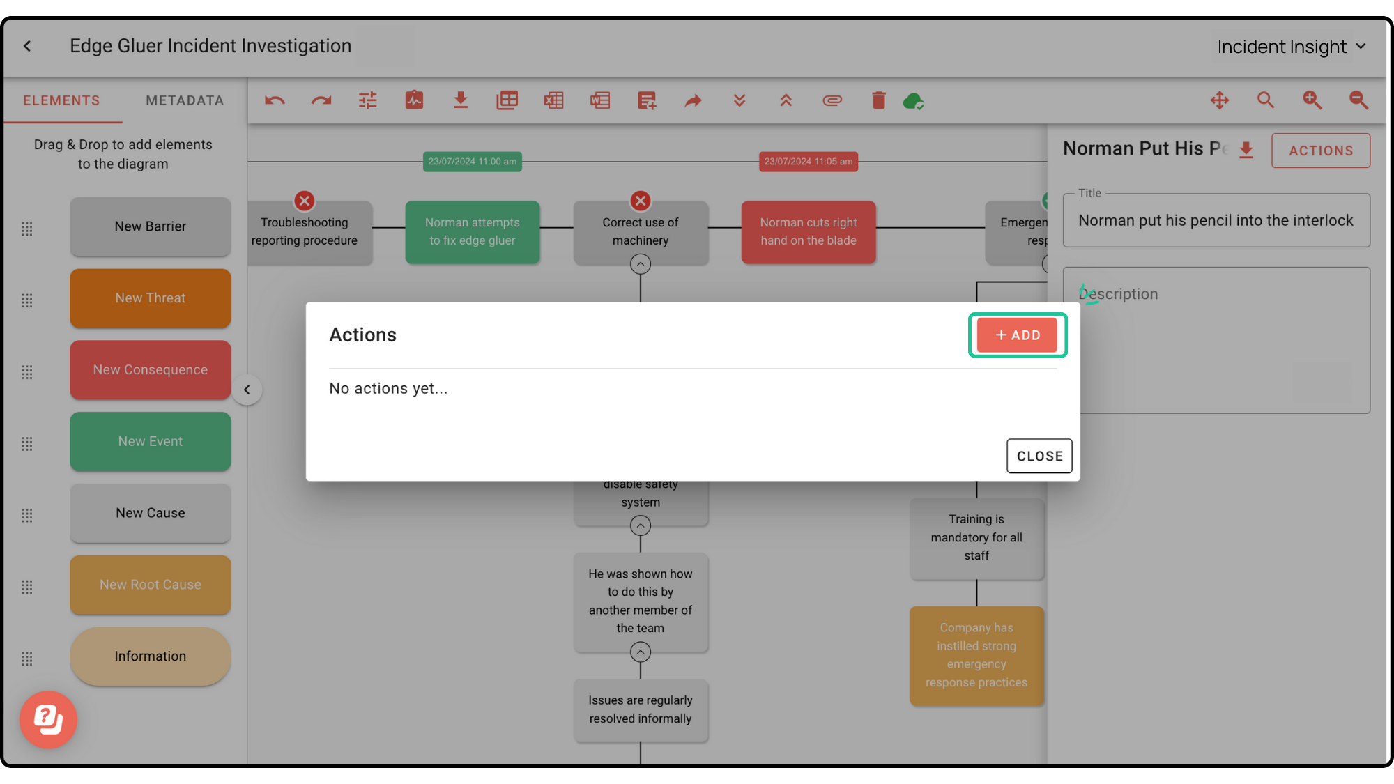
Task: Attach a file using the paperclip icon
Action: click(832, 100)
